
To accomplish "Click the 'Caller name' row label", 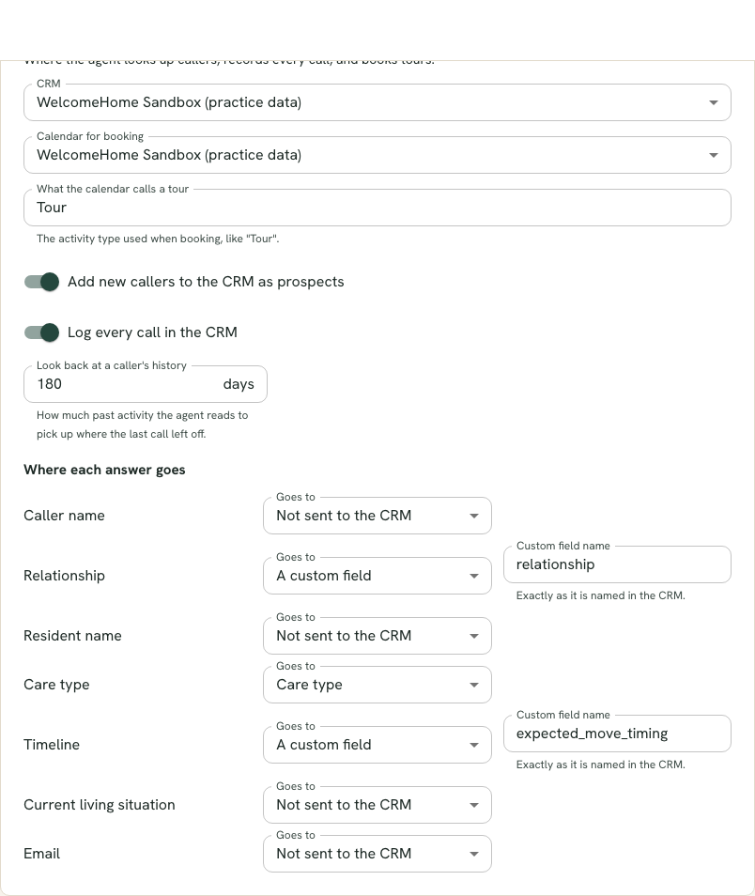I will coord(64,516).
